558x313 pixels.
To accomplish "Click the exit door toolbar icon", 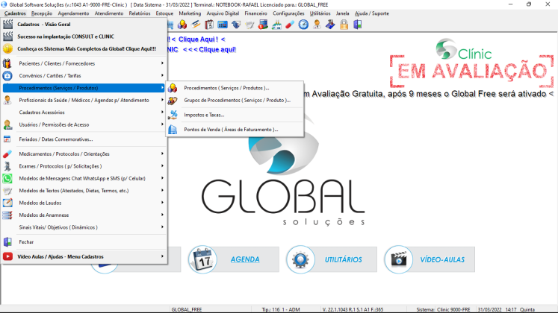I will tap(357, 25).
